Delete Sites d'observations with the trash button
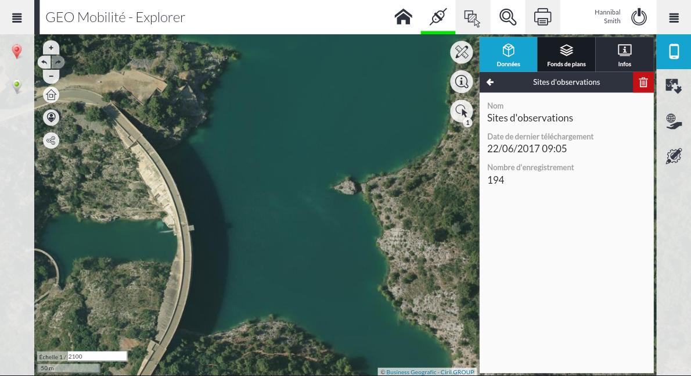This screenshot has width=691, height=376. click(643, 83)
